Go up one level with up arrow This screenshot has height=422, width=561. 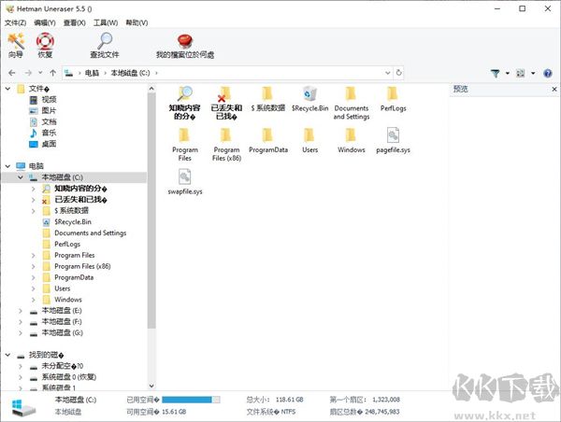coord(53,72)
